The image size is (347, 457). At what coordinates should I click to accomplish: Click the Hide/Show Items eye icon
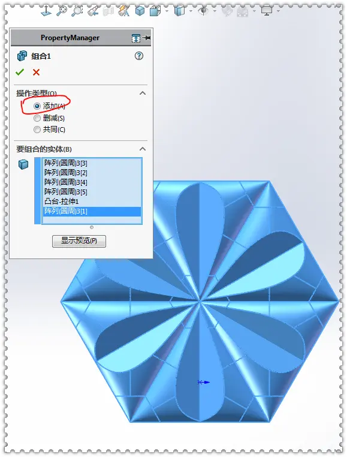[203, 11]
